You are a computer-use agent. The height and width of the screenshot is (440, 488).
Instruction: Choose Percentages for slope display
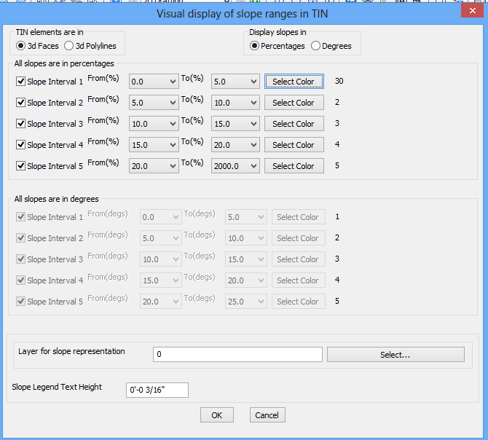254,46
